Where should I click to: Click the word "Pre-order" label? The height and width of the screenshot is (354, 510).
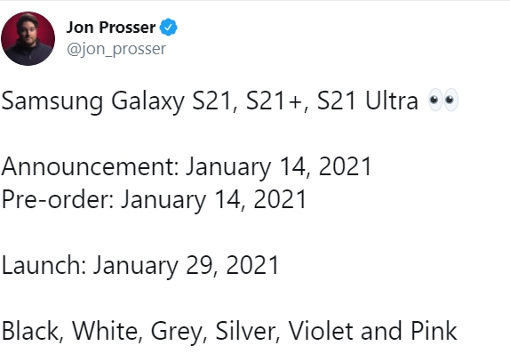click(55, 199)
